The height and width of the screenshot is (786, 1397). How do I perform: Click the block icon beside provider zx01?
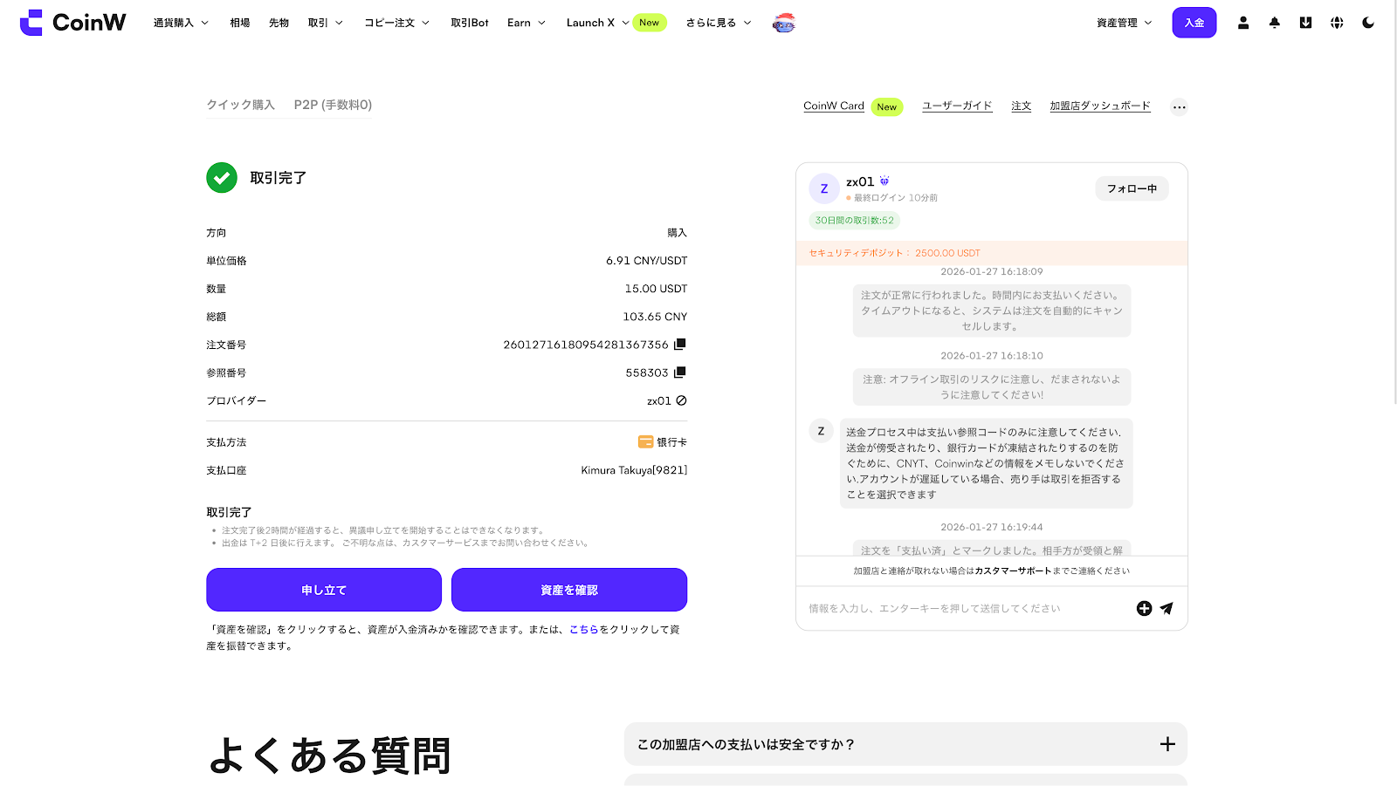[682, 400]
